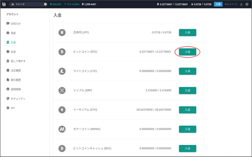Viewport: 252px width, 157px height.
Task: Click the Ripple XRP coin icon
Action: pyautogui.click(x=62, y=90)
